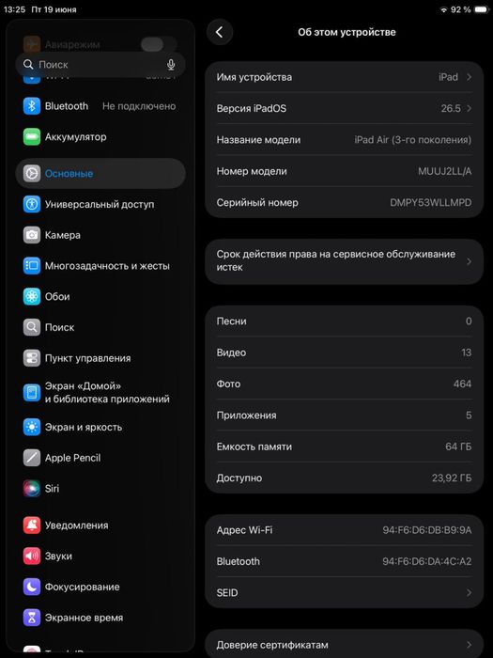Screen dimensions: 493x658
Task: Toggle the Авиарежим switch
Action: click(x=159, y=44)
